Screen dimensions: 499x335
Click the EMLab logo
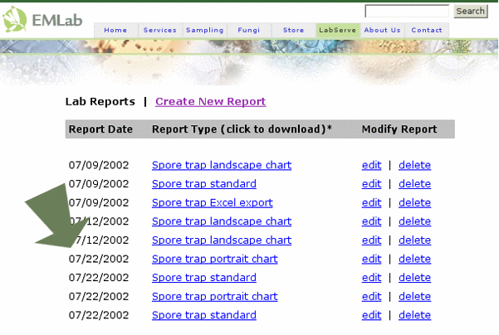(42, 19)
